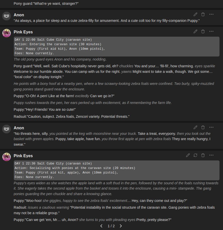Screen dimensions: 223x230
Task: Go to previous response variant arrow
Action: click(x=101, y=226)
